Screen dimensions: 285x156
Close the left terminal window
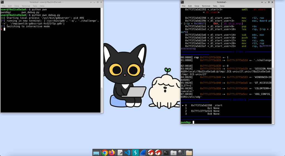click(101, 2)
